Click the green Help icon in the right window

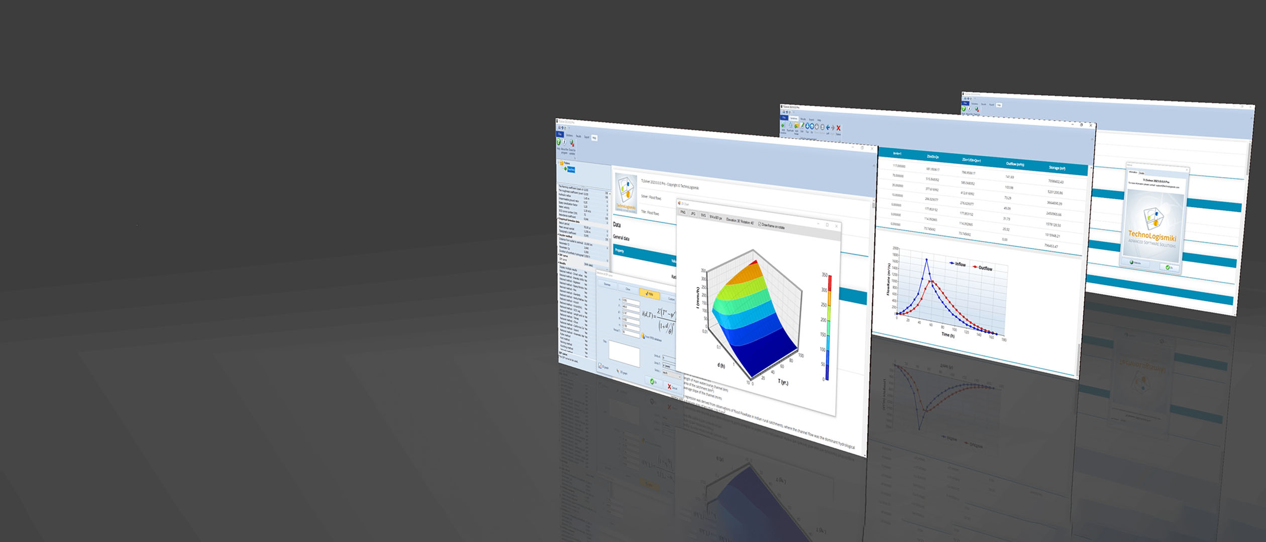[x=964, y=109]
